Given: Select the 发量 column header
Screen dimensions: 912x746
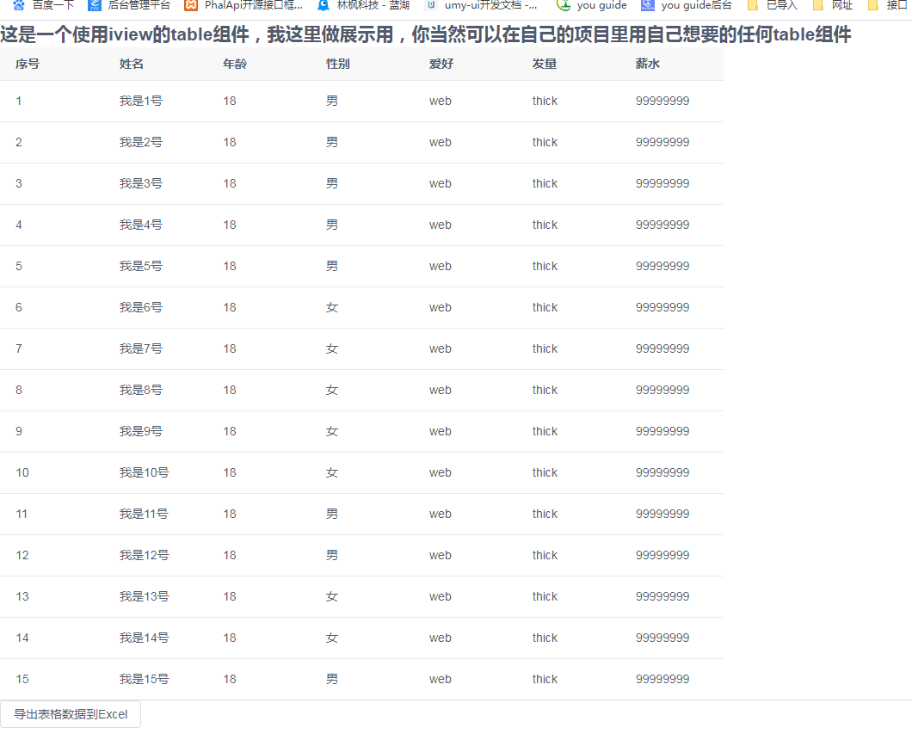Looking at the screenshot, I should point(545,63).
